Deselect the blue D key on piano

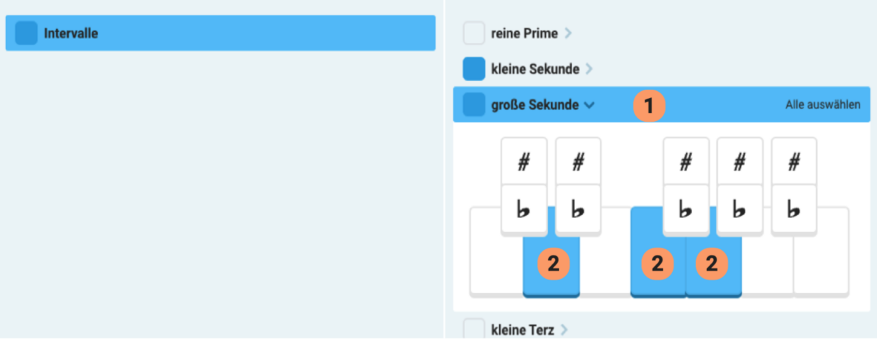552,264
